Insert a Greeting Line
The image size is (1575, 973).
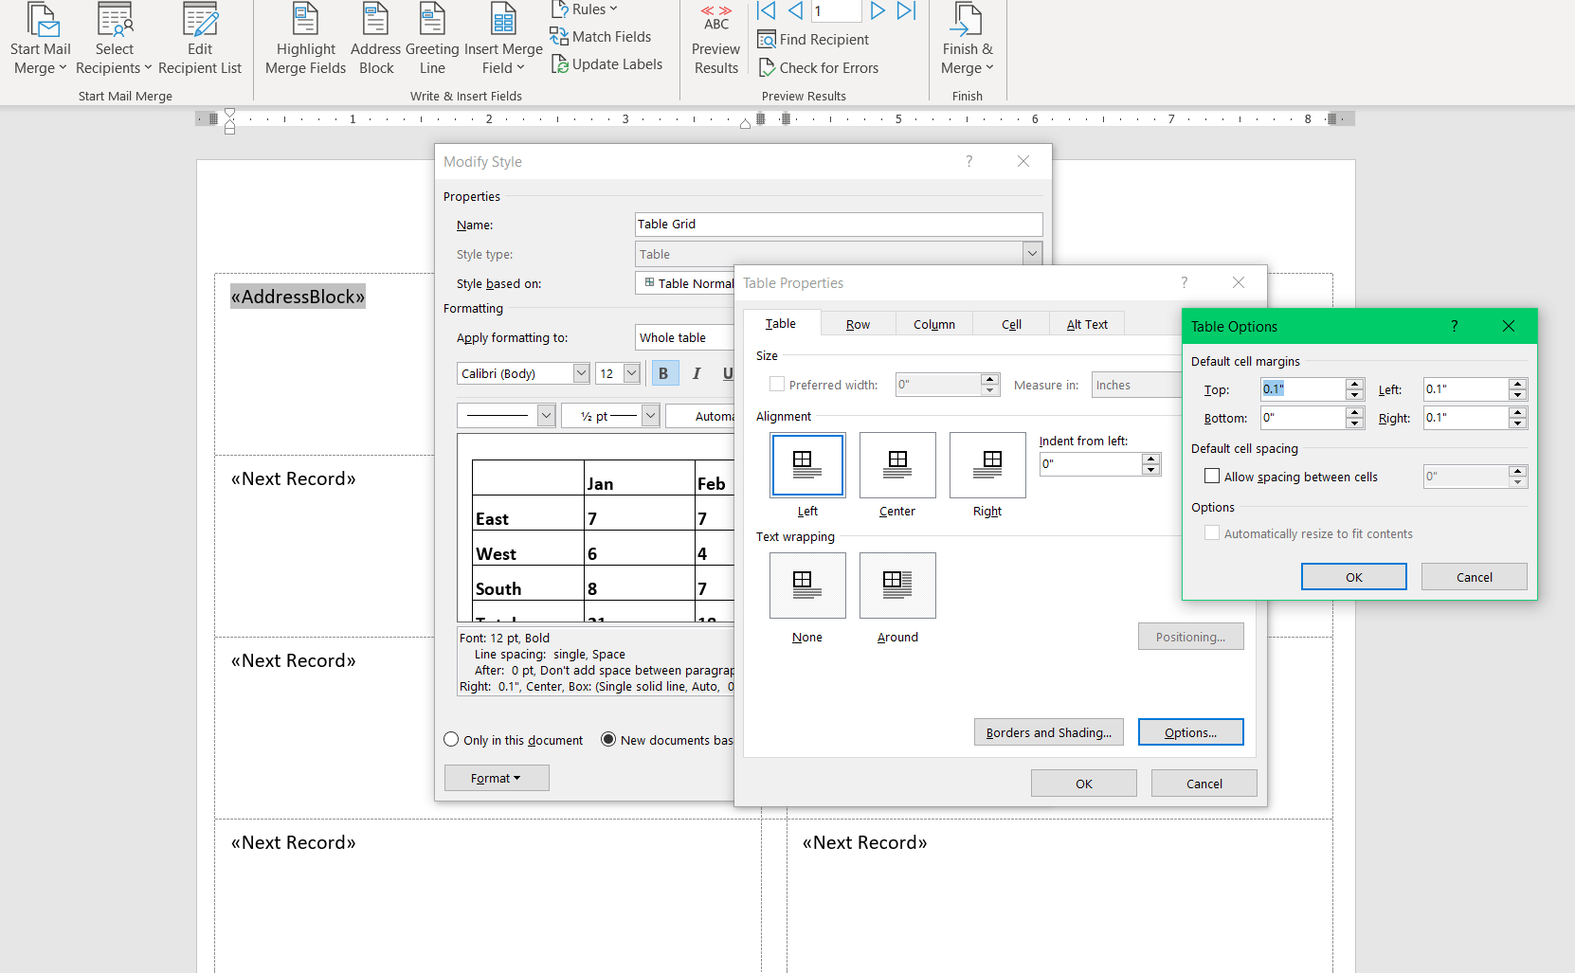pyautogui.click(x=432, y=40)
